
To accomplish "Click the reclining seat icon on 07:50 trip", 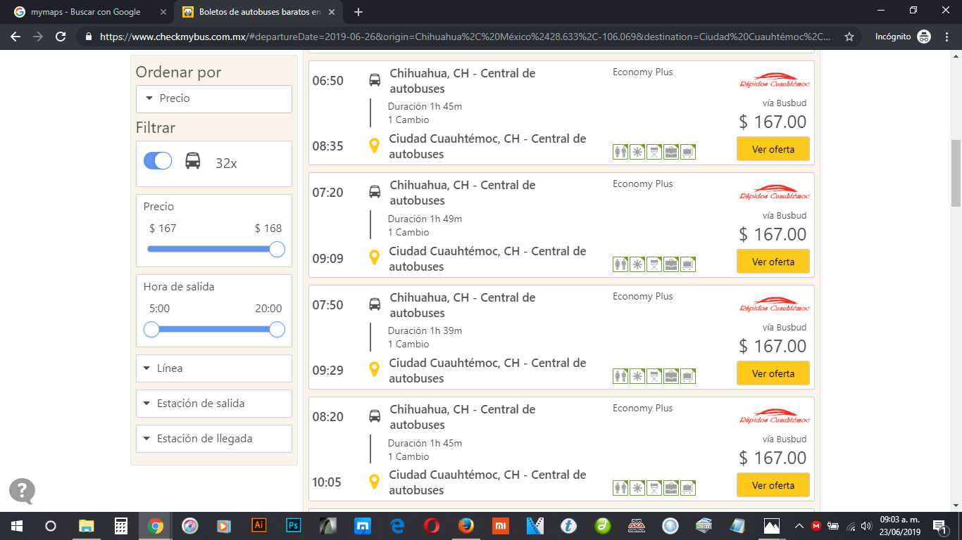I will pyautogui.click(x=654, y=376).
